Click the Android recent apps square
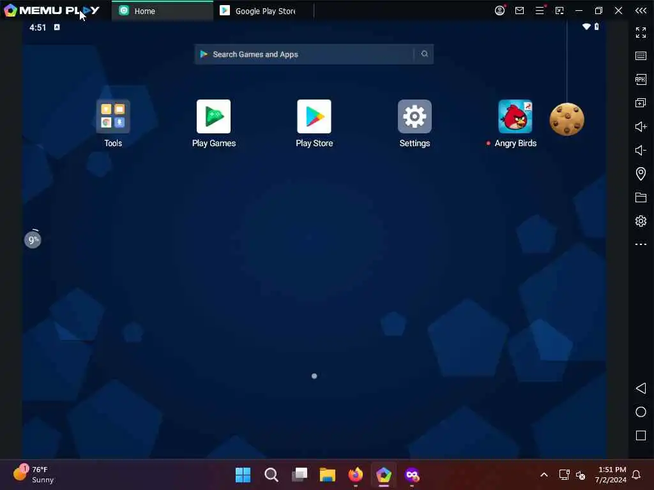654x490 pixels. pos(641,435)
